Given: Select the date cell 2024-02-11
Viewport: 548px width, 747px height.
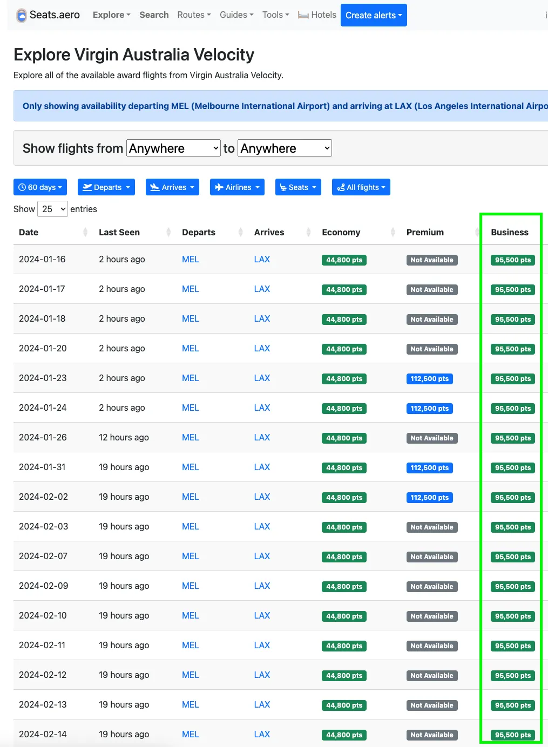Looking at the screenshot, I should (42, 646).
